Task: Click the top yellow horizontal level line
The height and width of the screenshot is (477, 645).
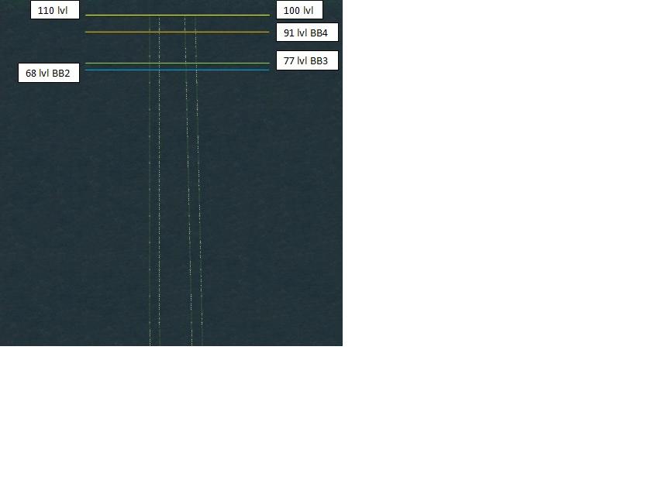Action: 178,15
